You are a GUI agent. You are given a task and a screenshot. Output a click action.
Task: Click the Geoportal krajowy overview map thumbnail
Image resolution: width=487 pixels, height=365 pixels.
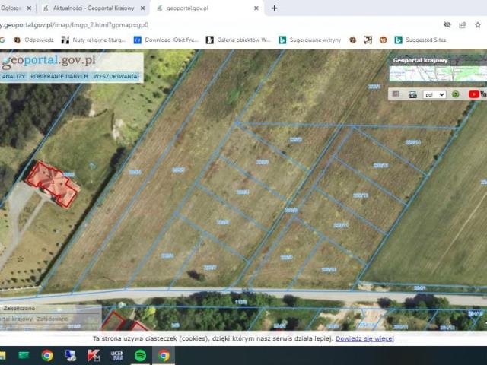(x=438, y=74)
